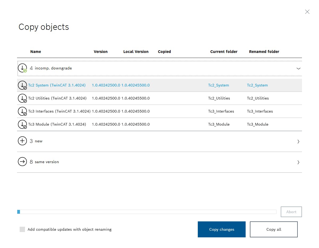Select the Tc2_System renamed folder entry
319x248 pixels.
tap(257, 85)
